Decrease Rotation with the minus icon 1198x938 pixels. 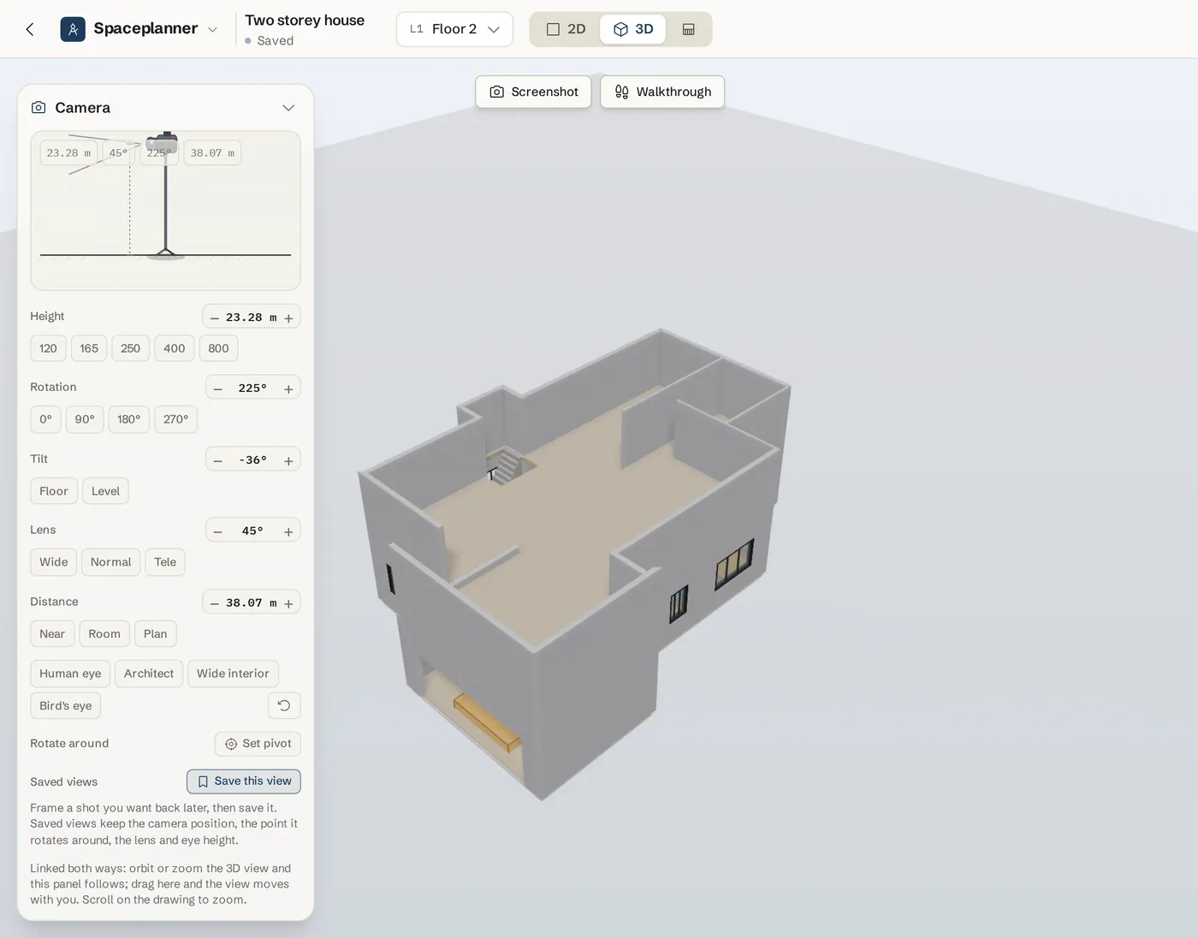[x=218, y=389]
